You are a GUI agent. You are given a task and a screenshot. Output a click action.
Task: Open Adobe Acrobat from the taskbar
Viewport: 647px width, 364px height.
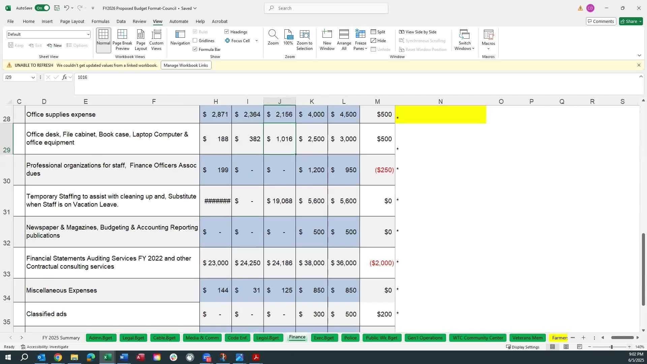click(256, 357)
